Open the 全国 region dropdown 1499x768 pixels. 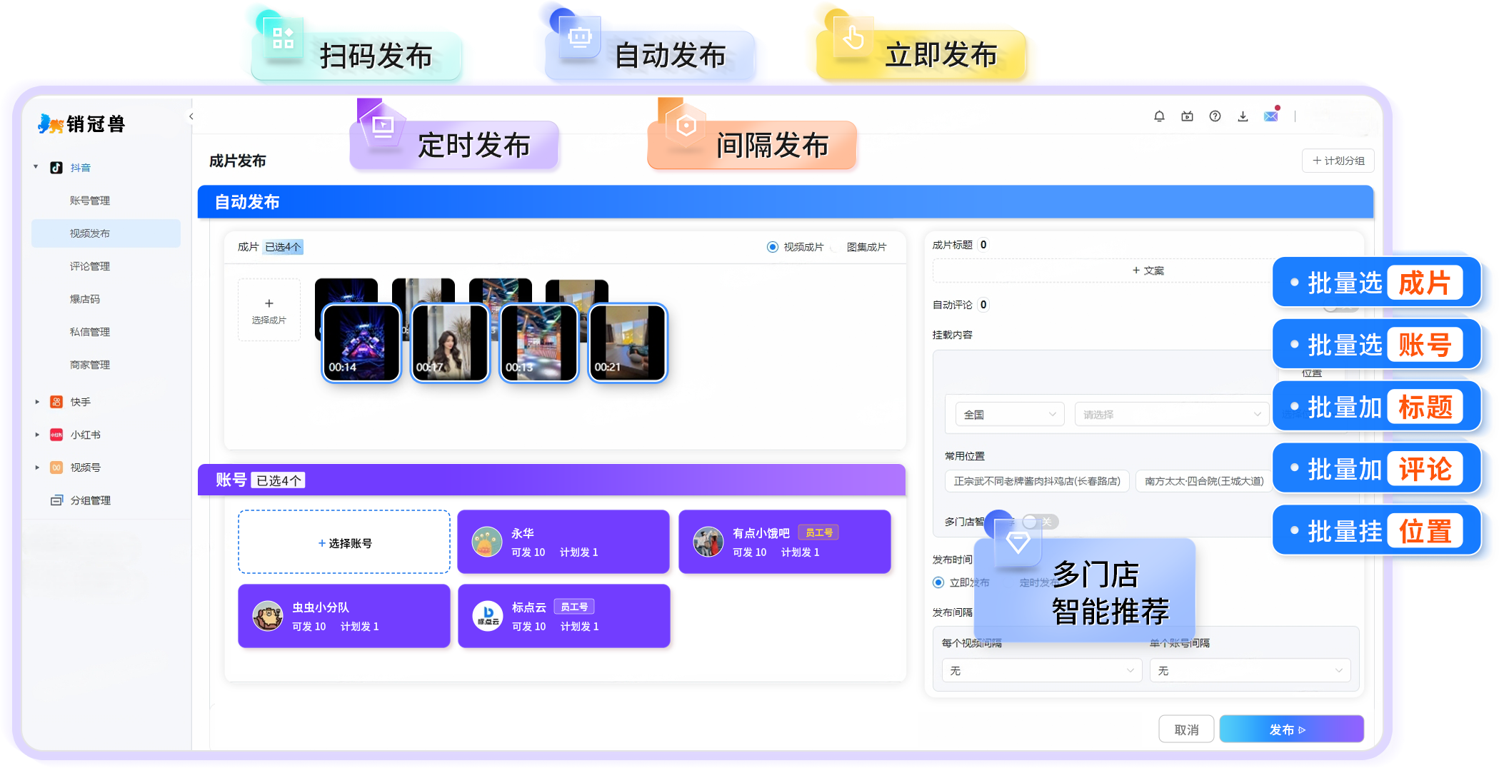[1009, 415]
